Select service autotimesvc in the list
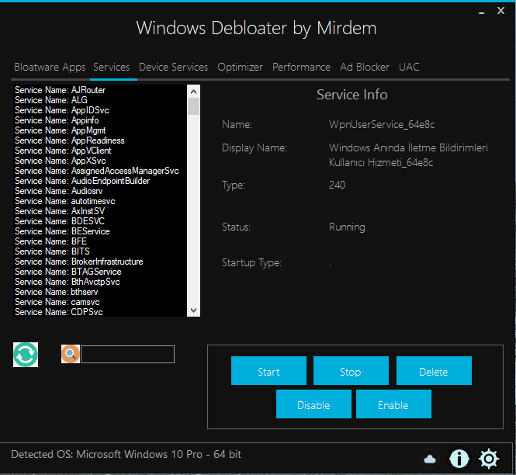The image size is (516, 475). (100, 201)
